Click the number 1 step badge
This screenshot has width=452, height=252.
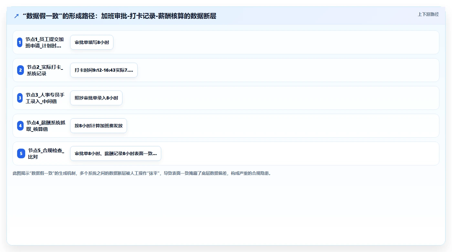[20, 42]
